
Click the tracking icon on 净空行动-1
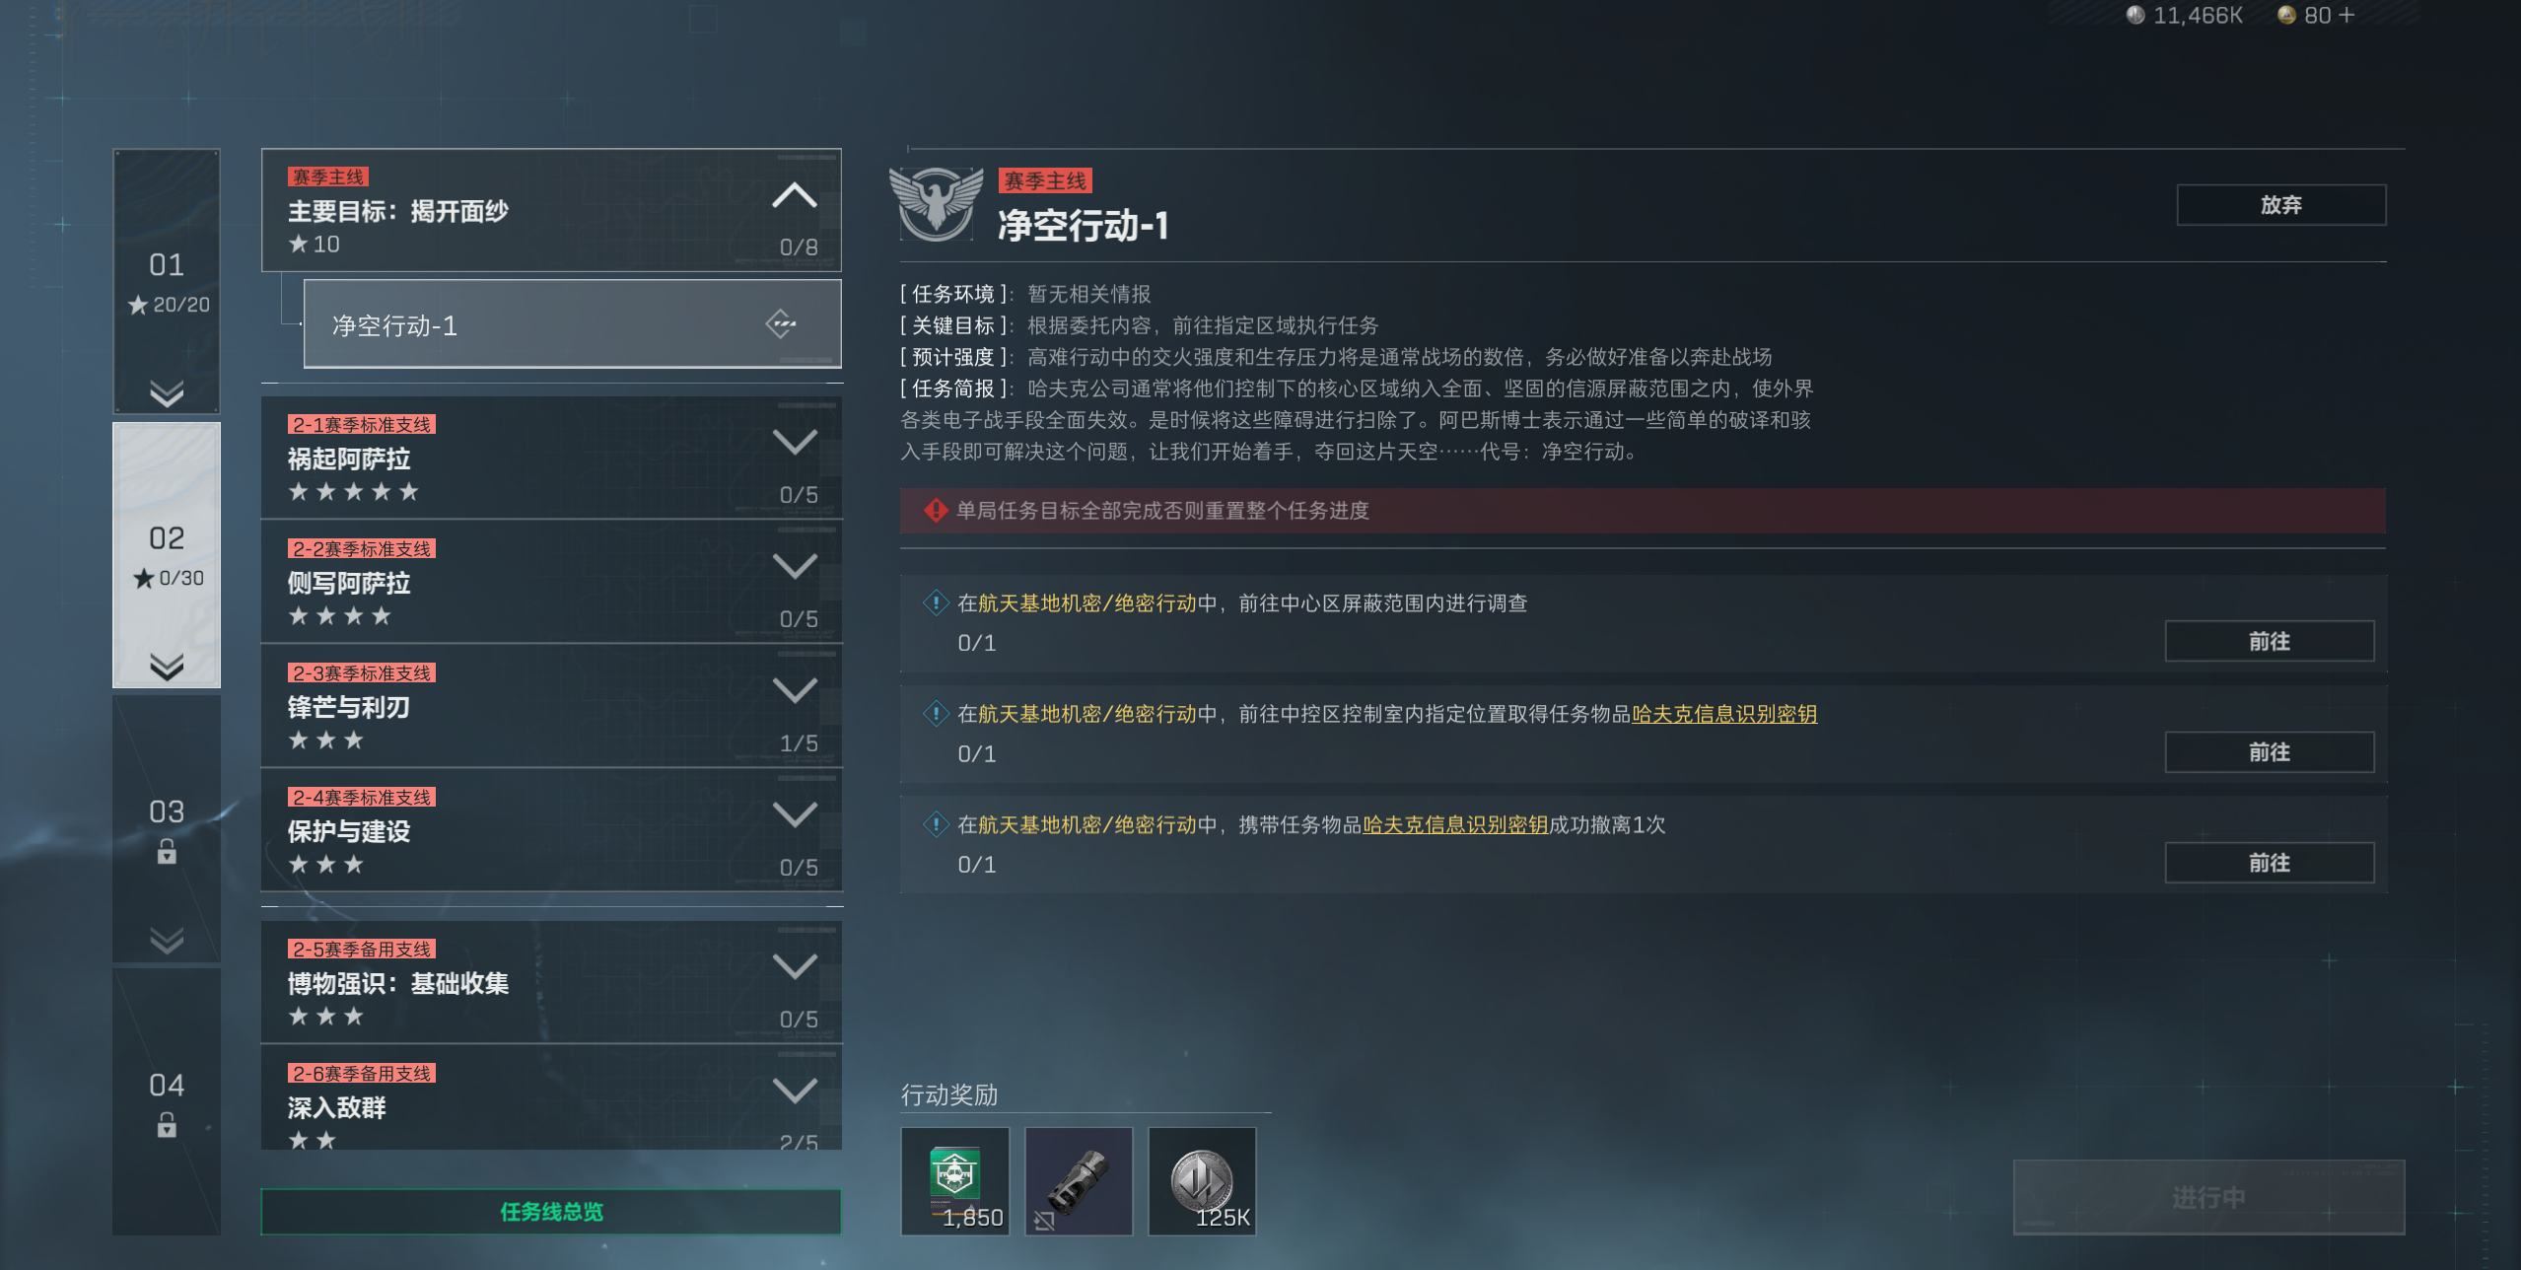pyautogui.click(x=781, y=324)
